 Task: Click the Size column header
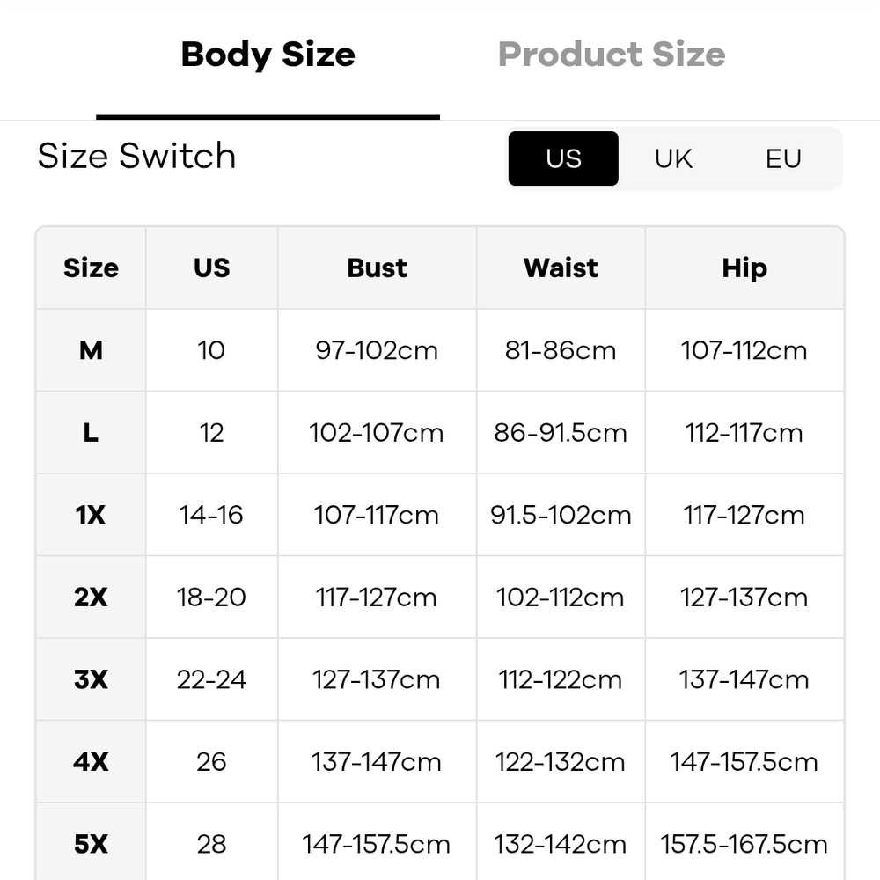[x=91, y=268]
